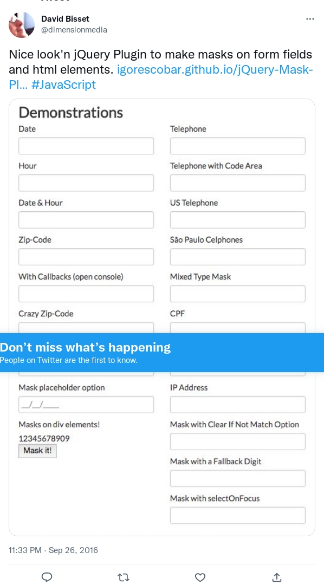Image resolution: width=324 pixels, height=585 pixels.
Task: Retweet using the retweet arrows icon
Action: [124, 577]
